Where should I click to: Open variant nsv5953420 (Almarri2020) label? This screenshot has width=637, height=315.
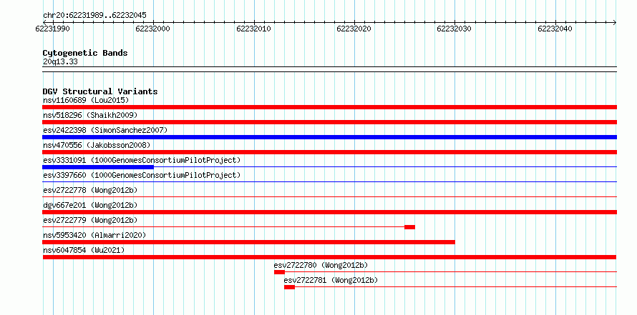point(94,235)
